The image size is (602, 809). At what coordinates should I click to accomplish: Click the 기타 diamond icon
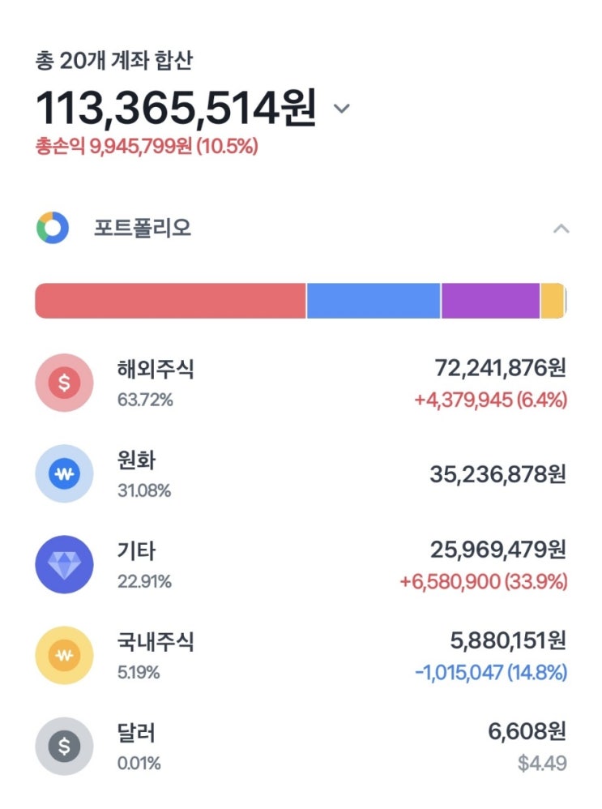tap(65, 564)
